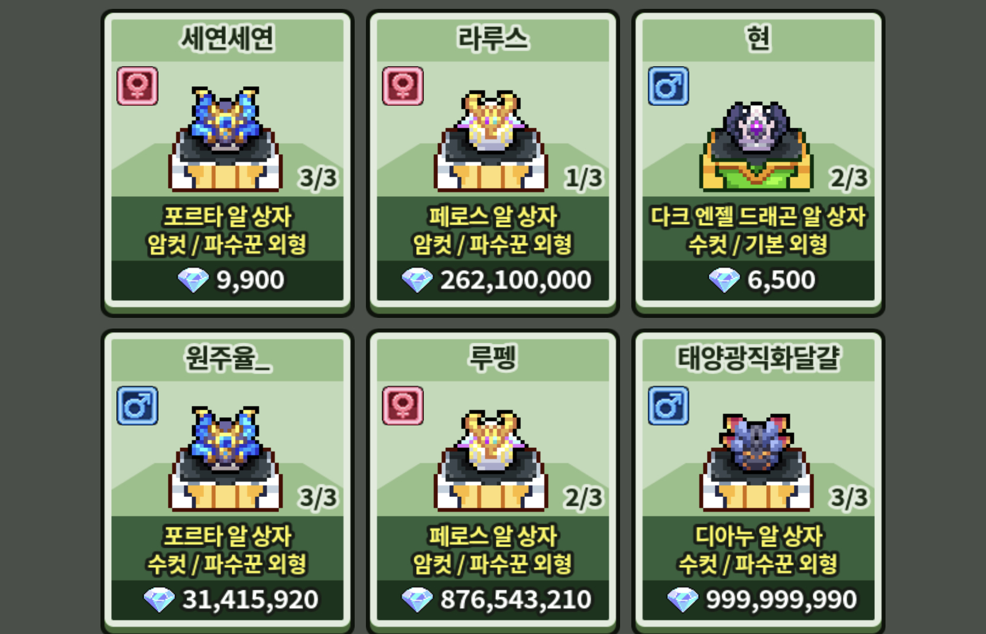Click the female gender icon on 세연세연's listing
The width and height of the screenshot is (986, 634).
137,86
